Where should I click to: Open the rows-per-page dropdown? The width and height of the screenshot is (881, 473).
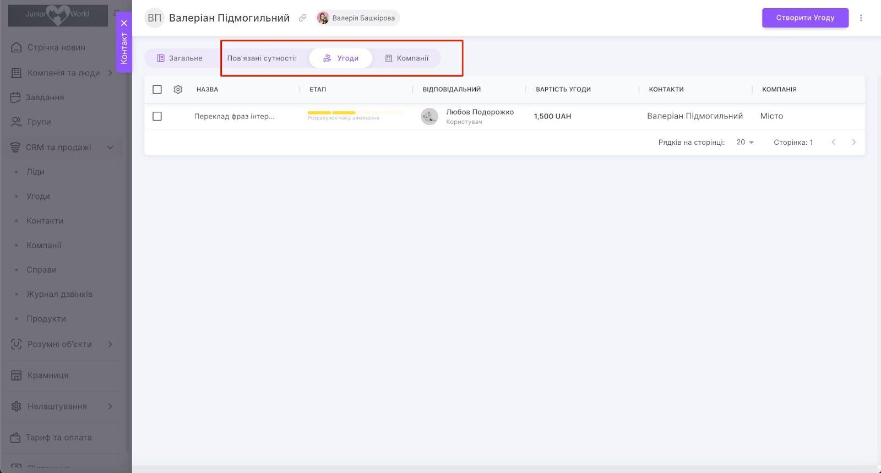point(745,142)
